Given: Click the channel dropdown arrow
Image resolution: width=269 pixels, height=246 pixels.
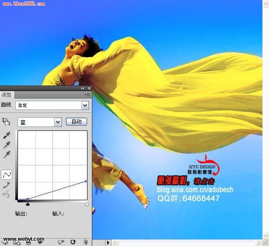Looking at the screenshot, I should [58, 122].
